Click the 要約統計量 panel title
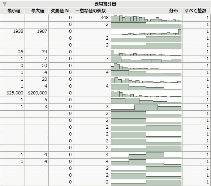The image size is (211, 186). click(x=105, y=4)
